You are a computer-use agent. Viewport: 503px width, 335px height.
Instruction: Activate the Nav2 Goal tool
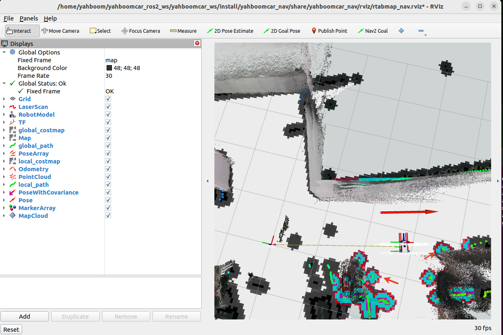373,31
